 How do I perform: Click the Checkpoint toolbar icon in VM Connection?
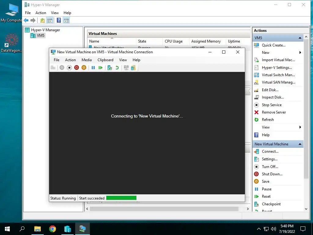point(110,68)
